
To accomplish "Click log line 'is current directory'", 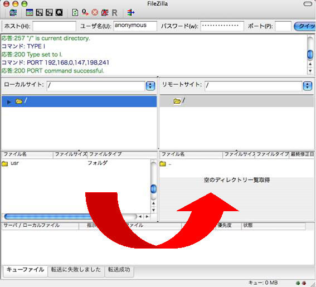I will (46, 38).
